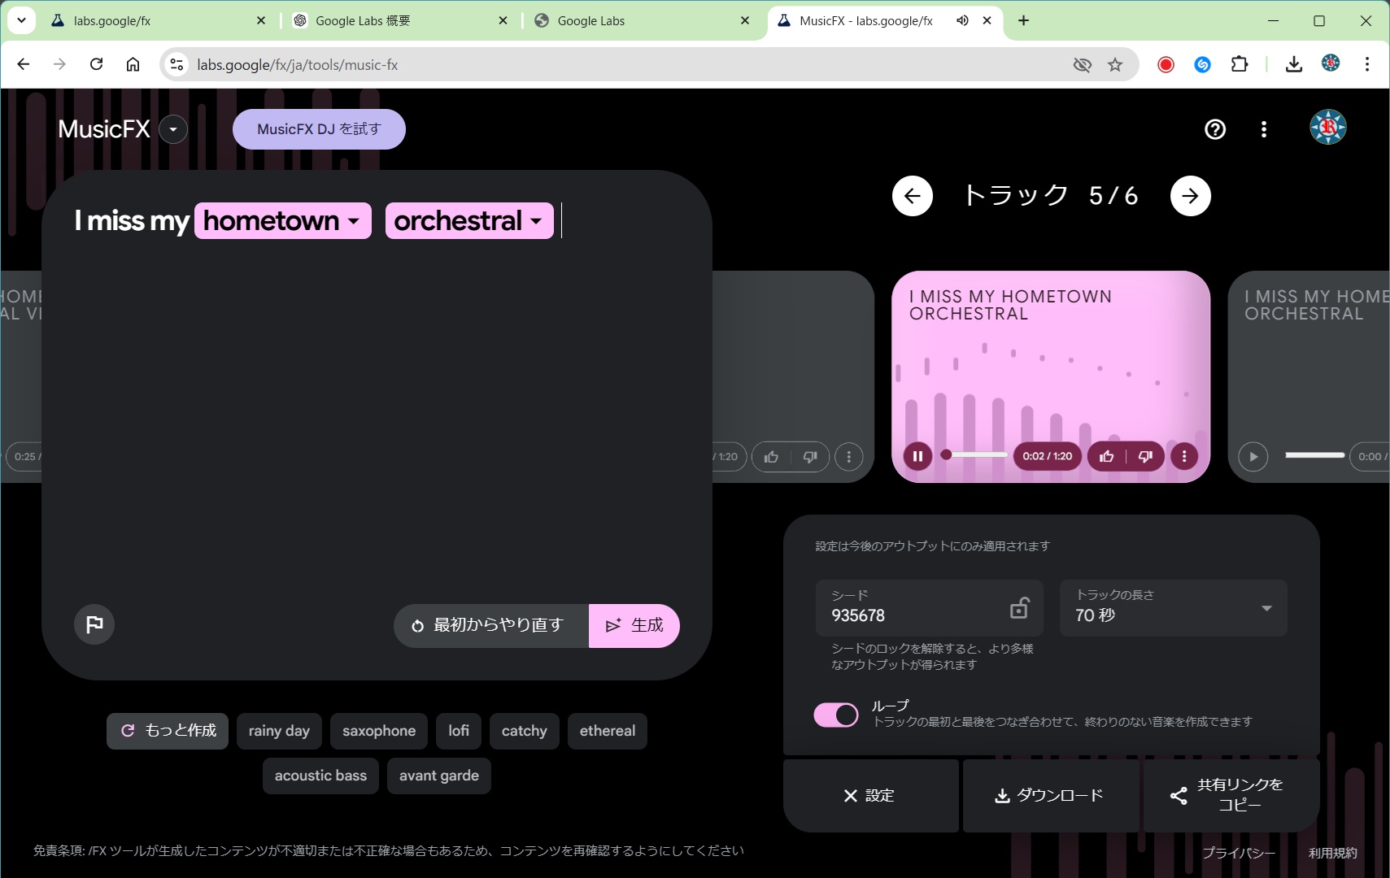The width and height of the screenshot is (1390, 878).
Task: Pause the currently playing orchestral track
Action: click(x=917, y=456)
